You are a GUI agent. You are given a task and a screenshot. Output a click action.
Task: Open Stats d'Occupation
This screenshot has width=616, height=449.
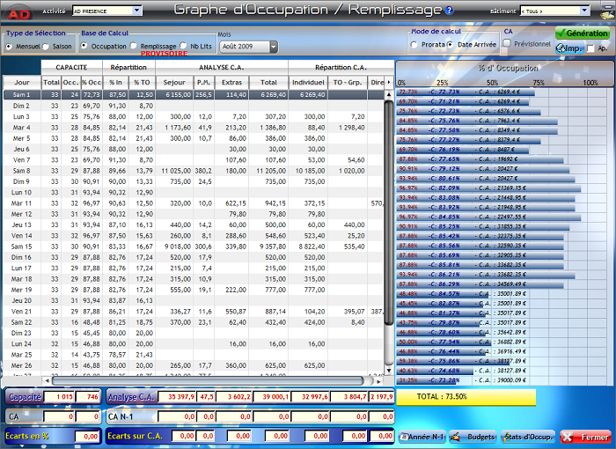527,437
